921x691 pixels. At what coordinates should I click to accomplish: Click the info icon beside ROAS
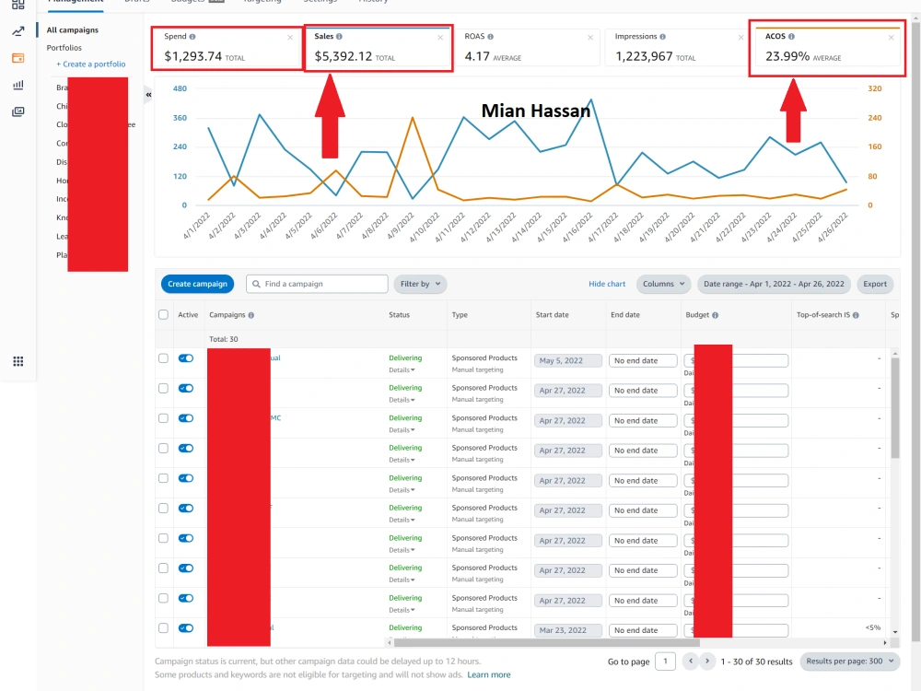tap(491, 37)
